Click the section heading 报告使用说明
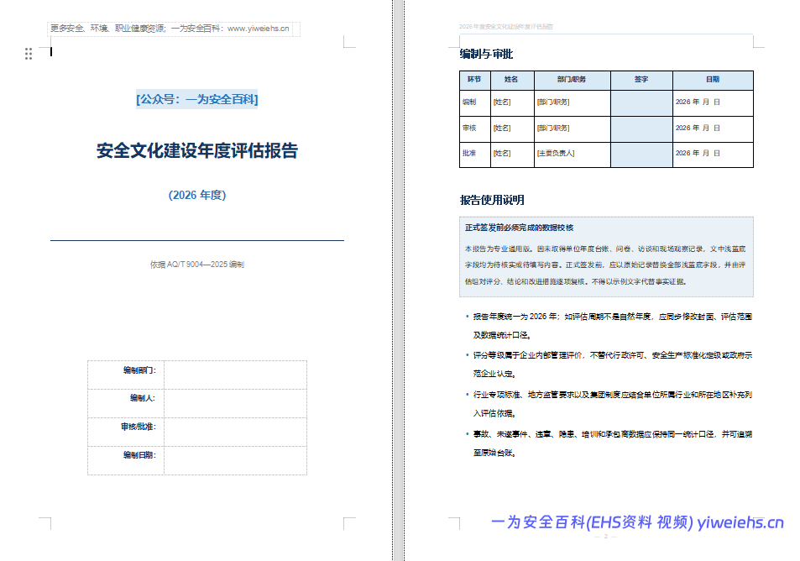800x561 pixels. [x=492, y=200]
